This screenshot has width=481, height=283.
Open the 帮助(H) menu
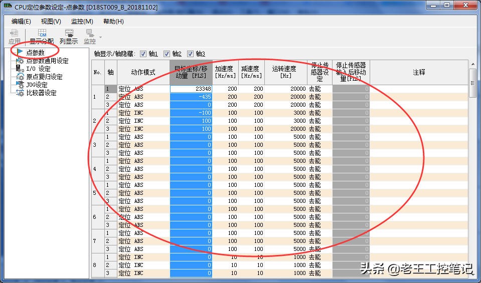coord(113,22)
